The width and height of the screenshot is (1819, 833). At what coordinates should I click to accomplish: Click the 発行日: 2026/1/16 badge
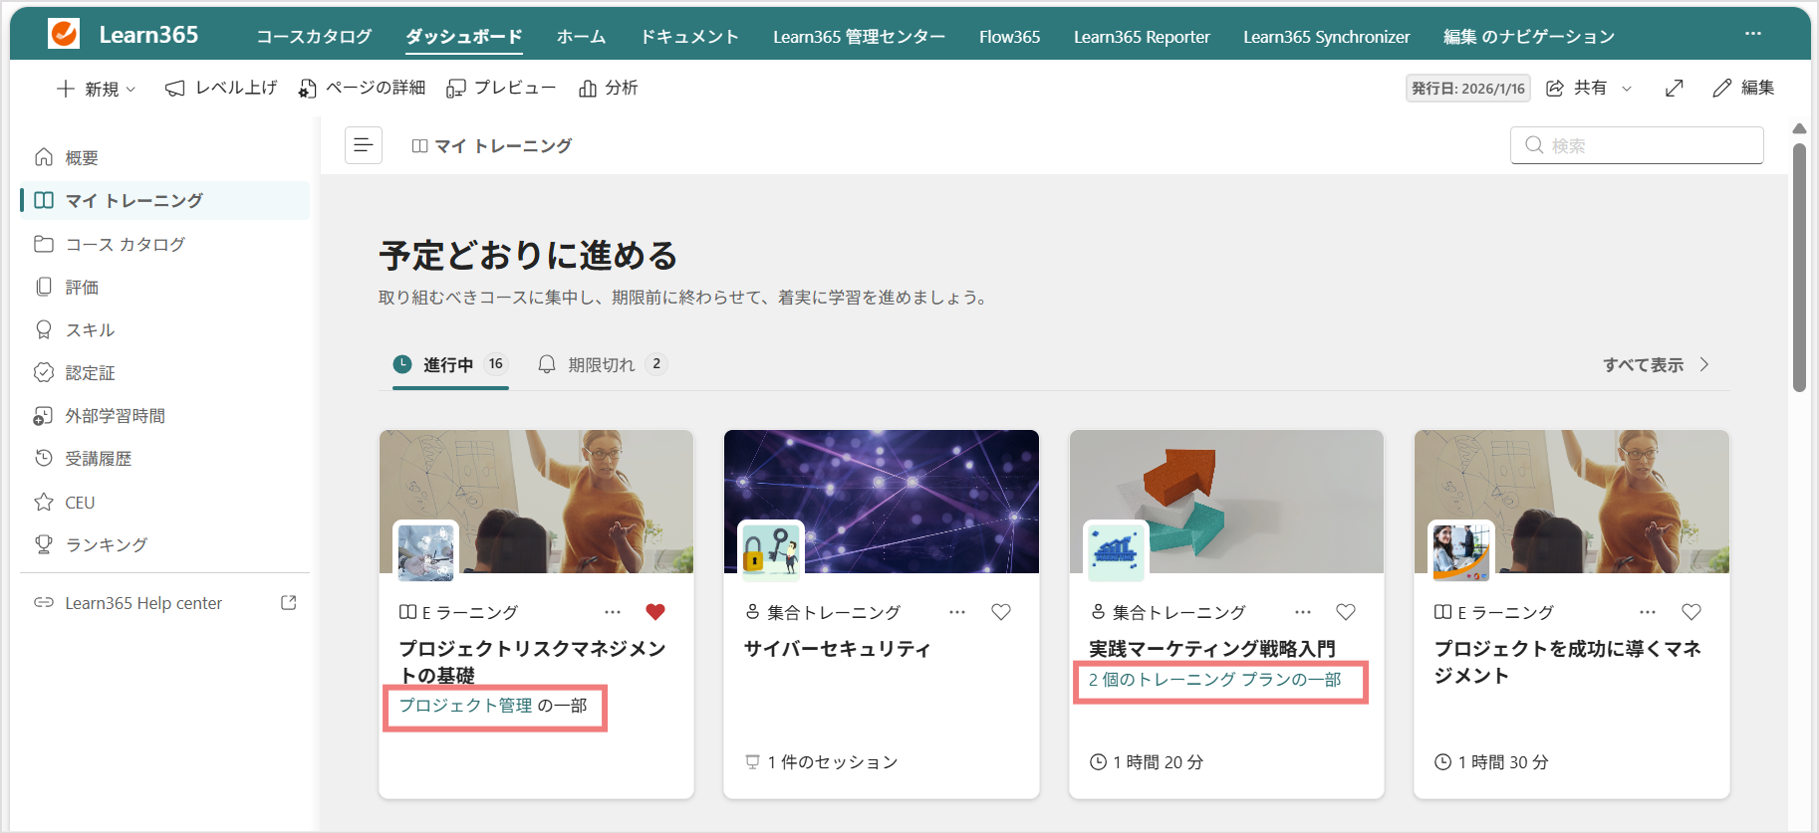(x=1467, y=89)
